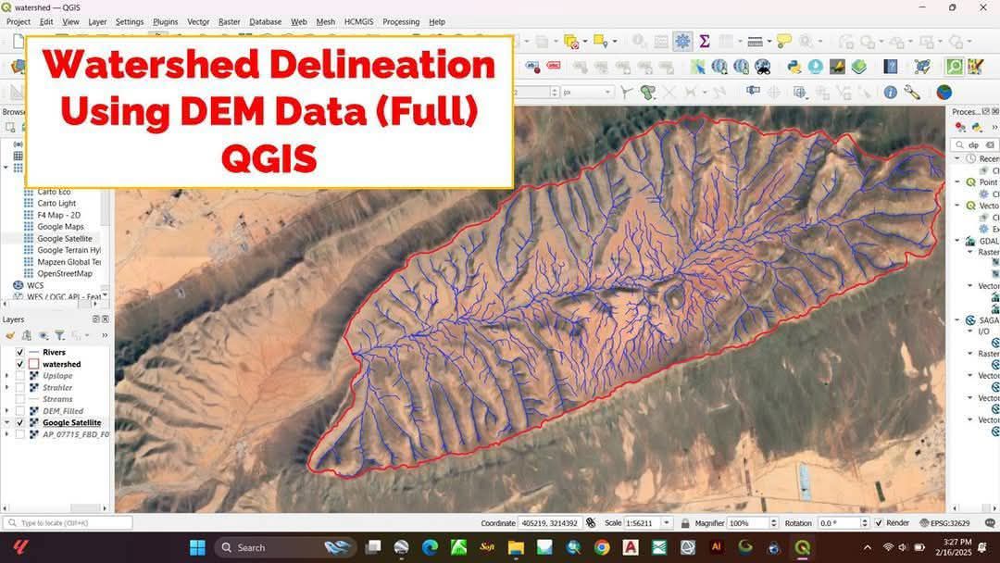Click the Measure Line ruler tool

(x=755, y=42)
